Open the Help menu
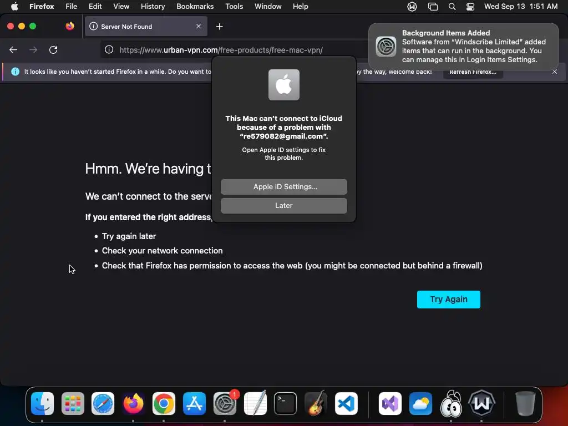The height and width of the screenshot is (426, 568). pos(300,6)
